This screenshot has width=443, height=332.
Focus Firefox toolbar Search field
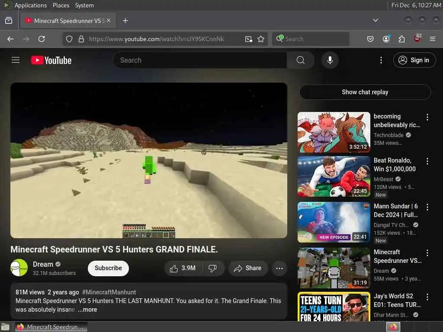pyautogui.click(x=311, y=39)
